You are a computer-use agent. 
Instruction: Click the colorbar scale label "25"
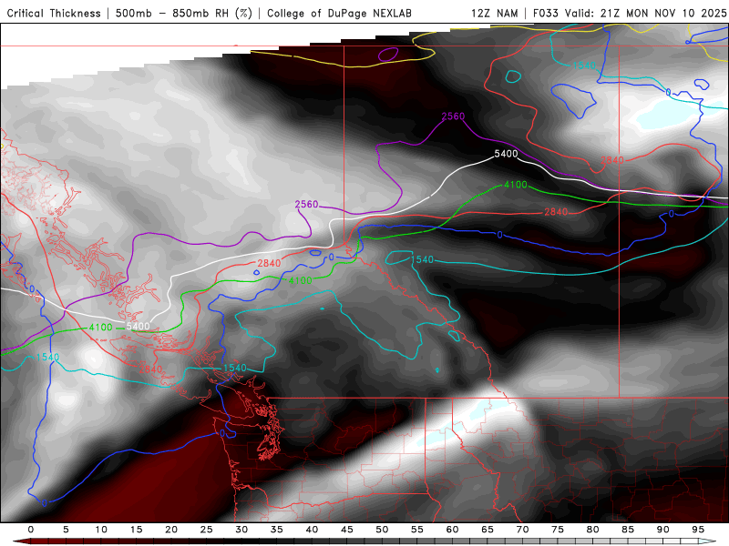[x=207, y=530]
